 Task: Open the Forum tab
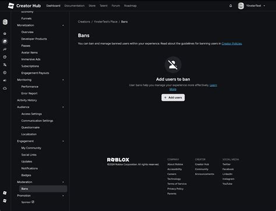point(116,6)
